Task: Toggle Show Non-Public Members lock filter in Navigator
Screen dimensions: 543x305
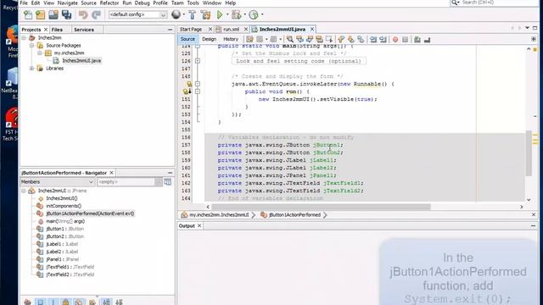Action: click(x=66, y=302)
